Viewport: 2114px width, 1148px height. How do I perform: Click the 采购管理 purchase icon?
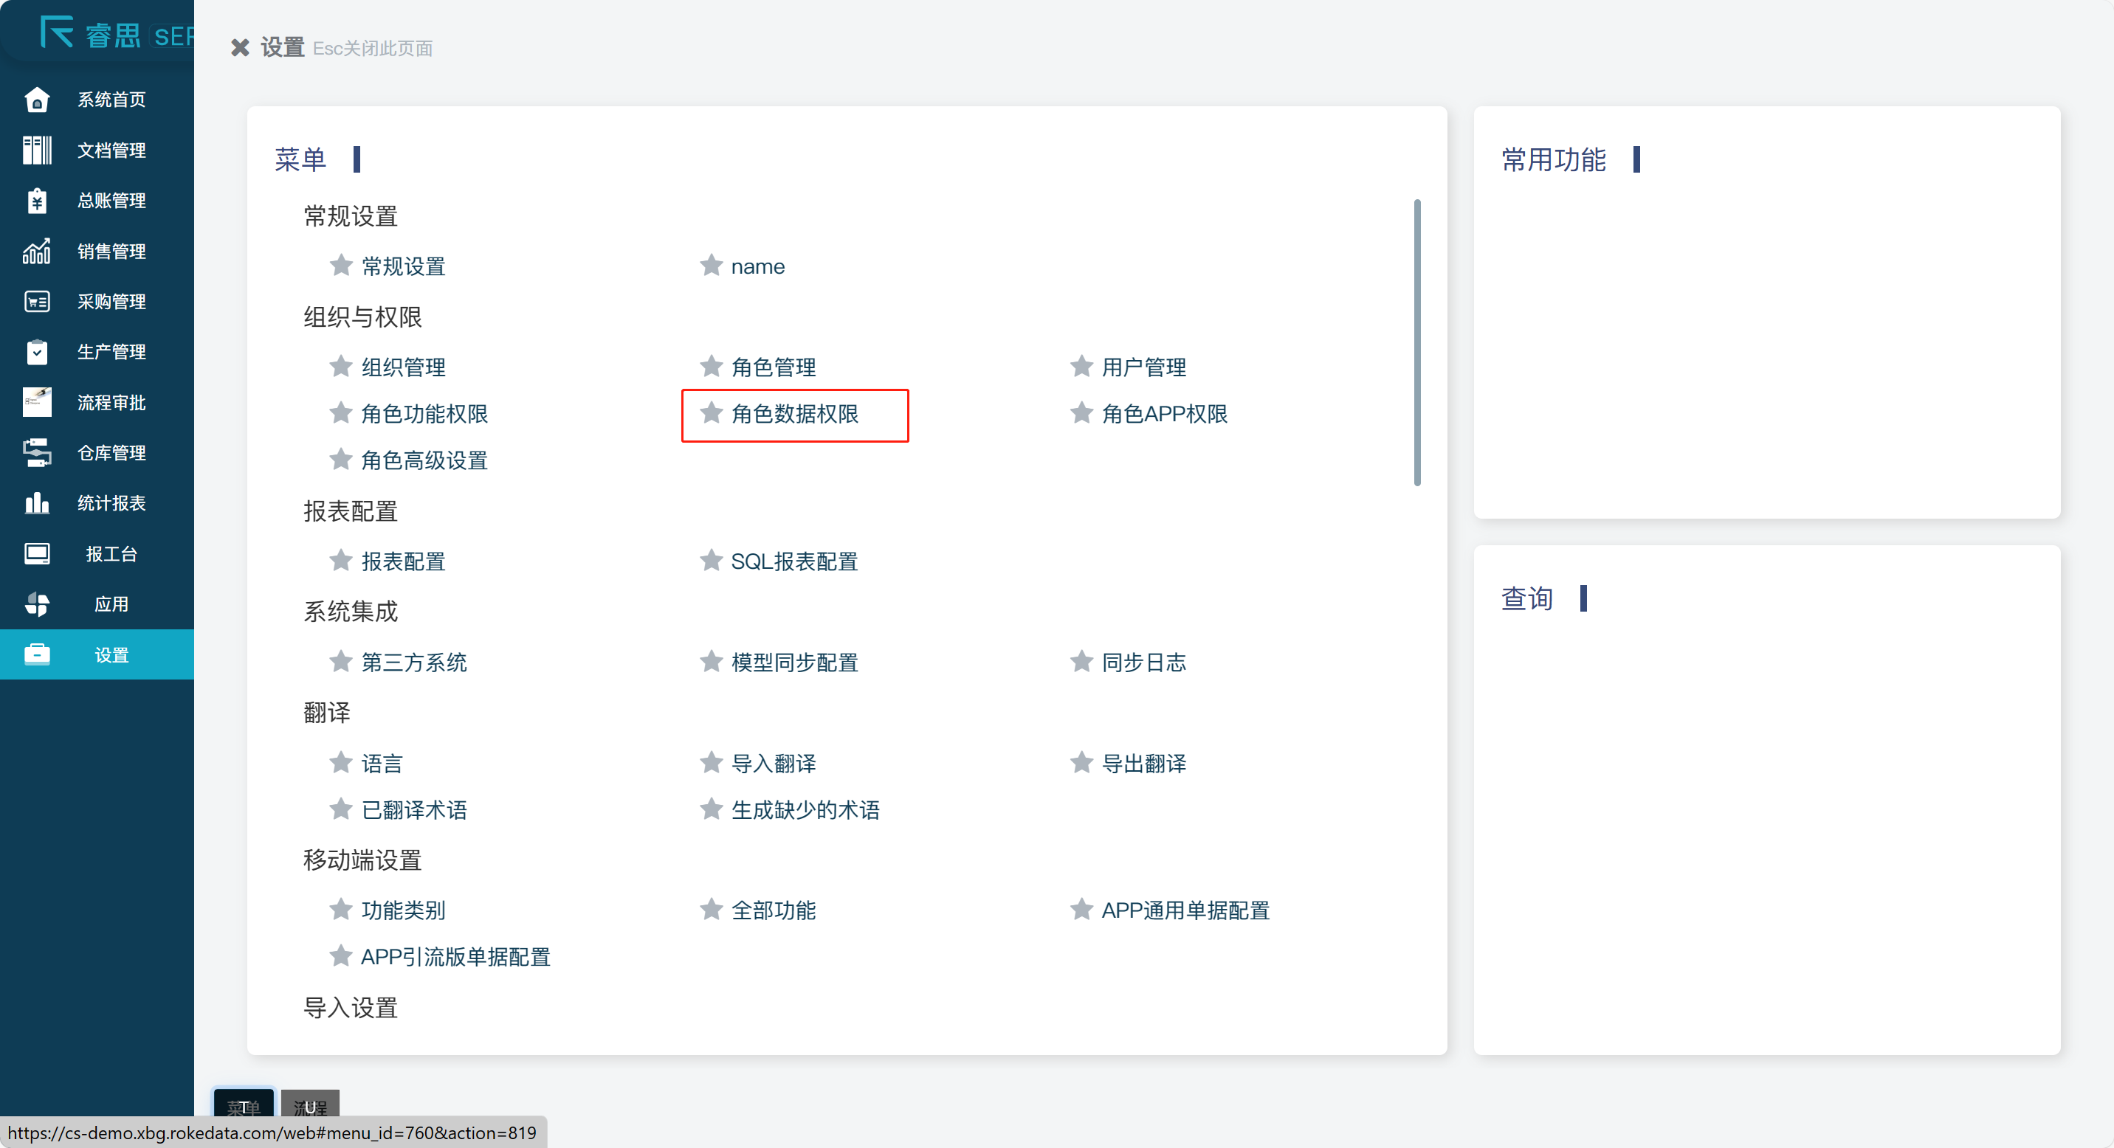click(37, 302)
